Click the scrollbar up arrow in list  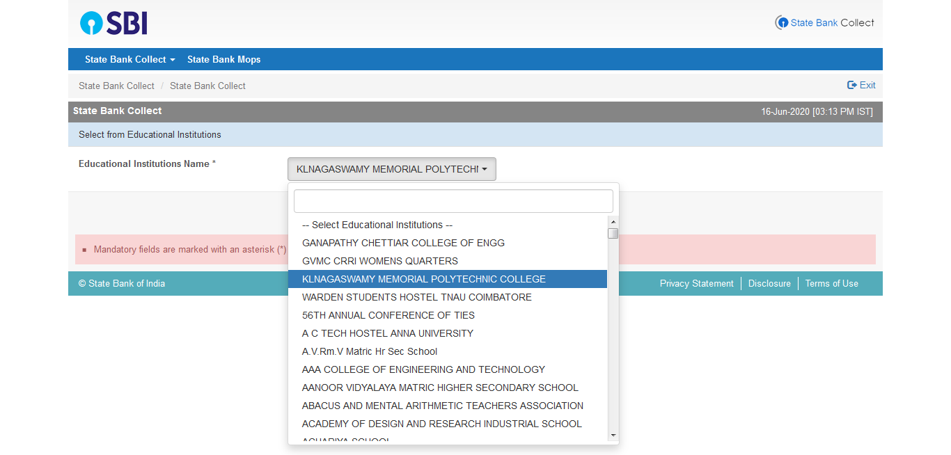[x=613, y=221]
